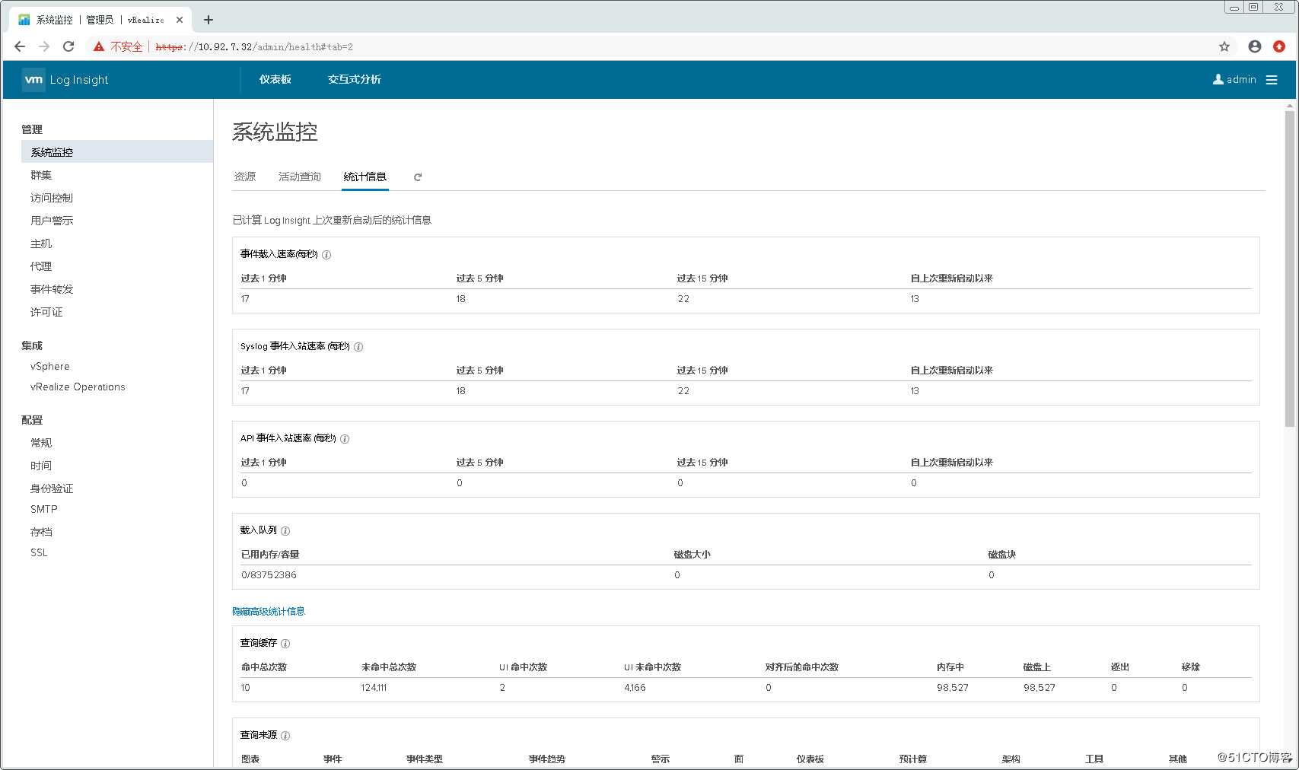Click 磁盘块 column header
The height and width of the screenshot is (770, 1299).
click(1002, 555)
